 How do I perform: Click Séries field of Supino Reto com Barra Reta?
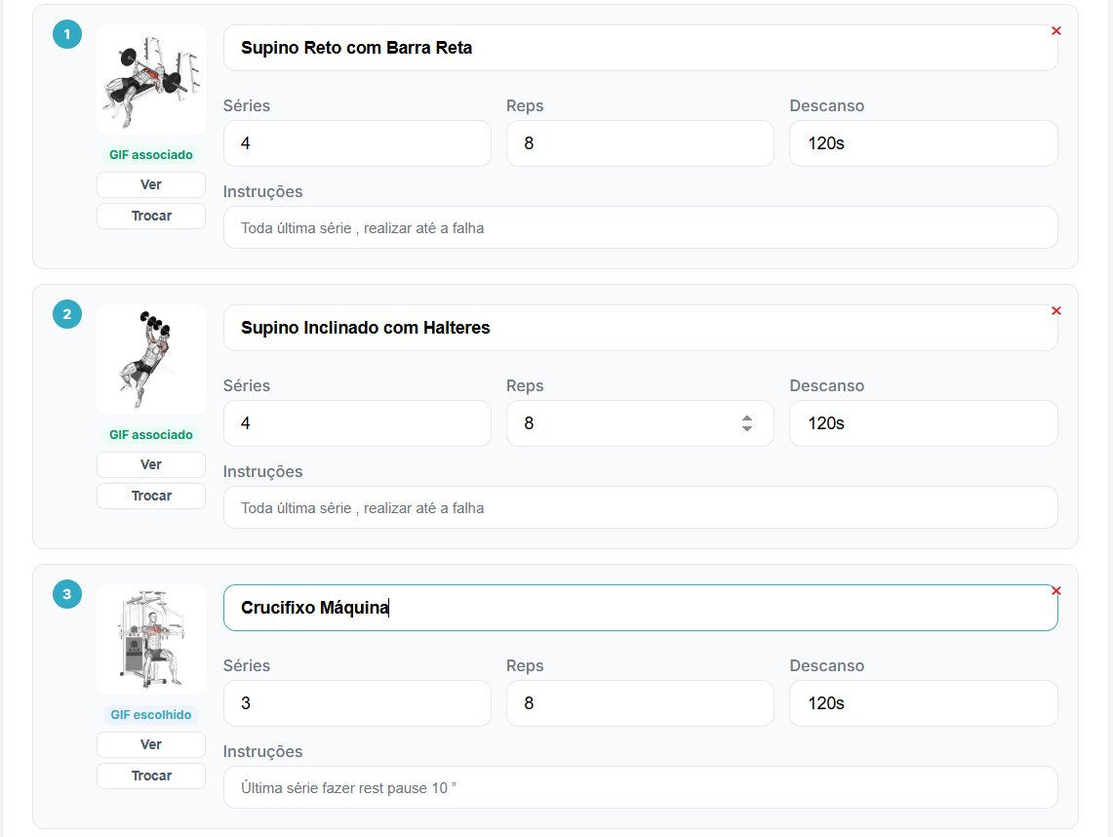[x=357, y=143]
